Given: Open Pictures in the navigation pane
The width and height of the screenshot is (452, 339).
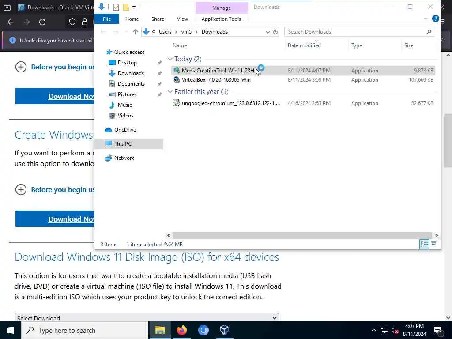Looking at the screenshot, I should click(x=127, y=94).
